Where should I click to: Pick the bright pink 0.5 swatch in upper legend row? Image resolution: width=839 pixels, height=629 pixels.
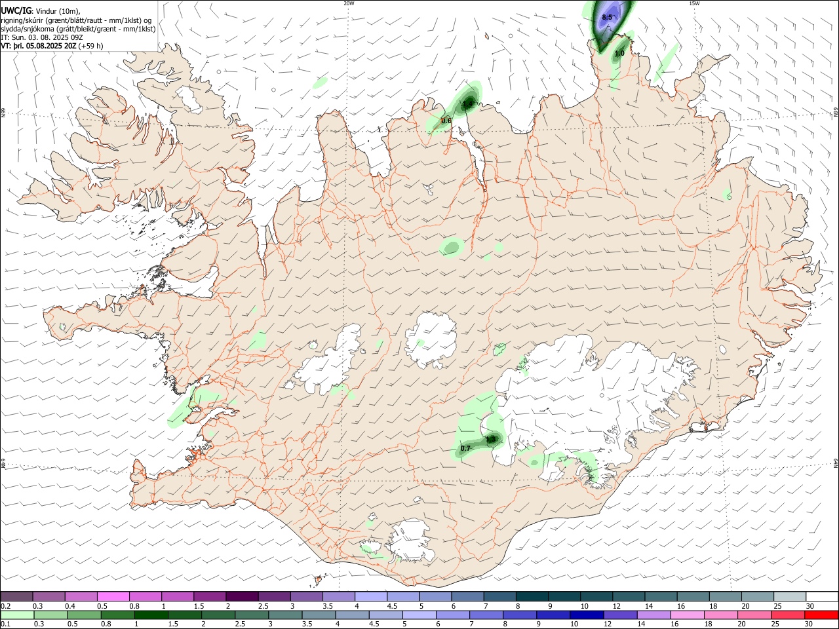tap(113, 596)
